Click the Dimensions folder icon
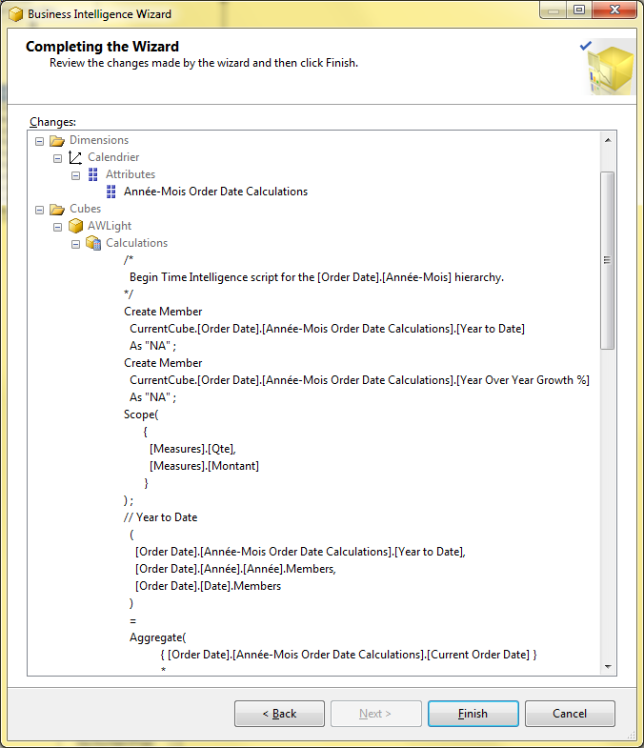 (57, 140)
